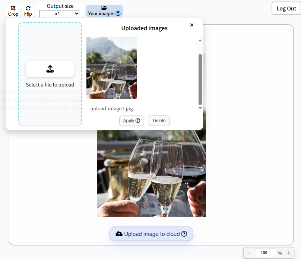Open Your images folder icon

[x=104, y=8]
